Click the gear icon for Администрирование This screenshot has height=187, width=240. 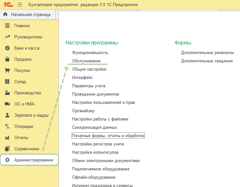coord(7,160)
